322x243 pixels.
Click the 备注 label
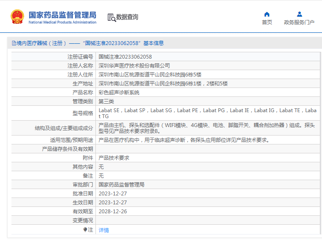pyautogui.click(x=88, y=176)
